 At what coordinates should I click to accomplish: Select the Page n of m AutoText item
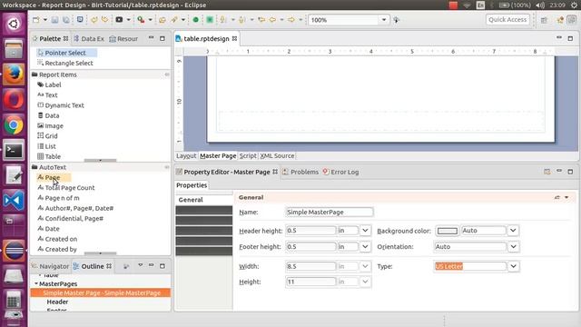coord(62,198)
